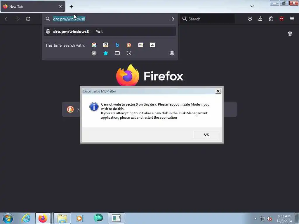
Task: Open a new tab with plus button
Action: pos(71,7)
